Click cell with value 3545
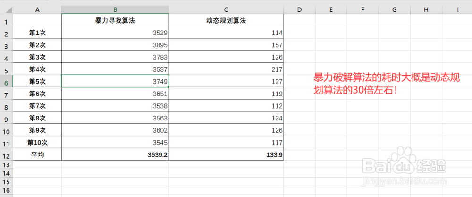This screenshot has width=472, height=197. click(115, 142)
